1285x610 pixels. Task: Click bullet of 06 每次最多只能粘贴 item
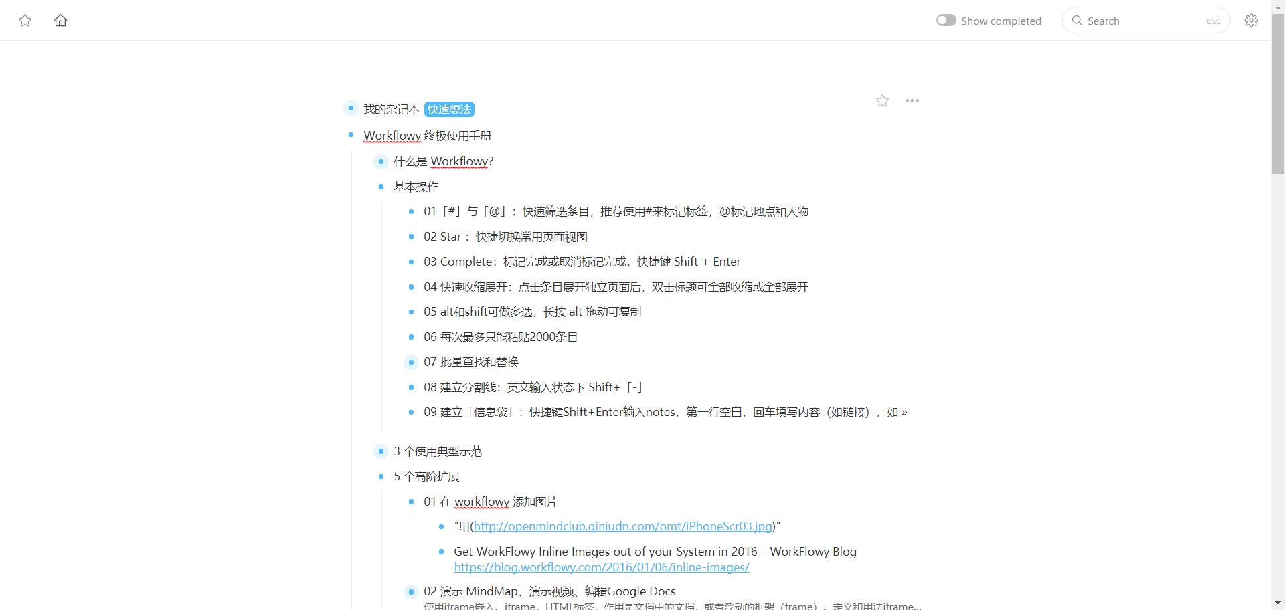tap(411, 337)
